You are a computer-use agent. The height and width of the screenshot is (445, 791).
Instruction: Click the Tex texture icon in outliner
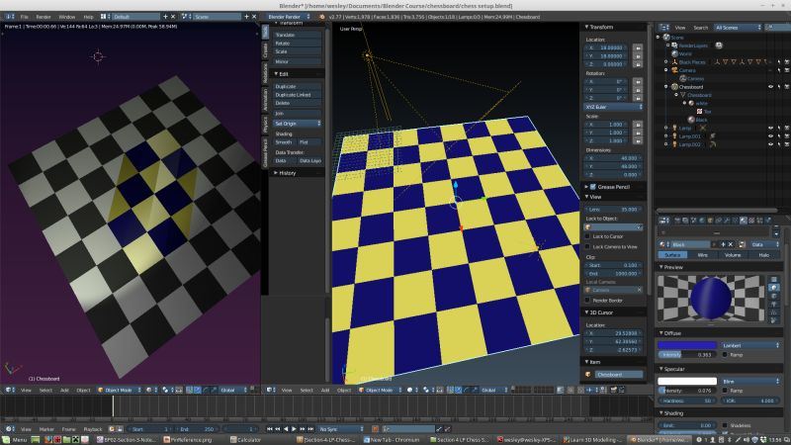699,111
